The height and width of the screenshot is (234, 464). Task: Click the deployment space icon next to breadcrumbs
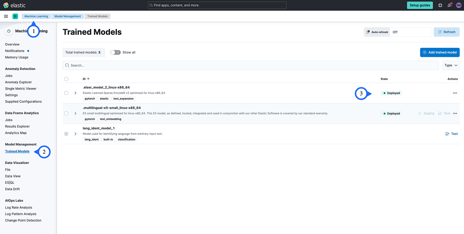(15, 16)
